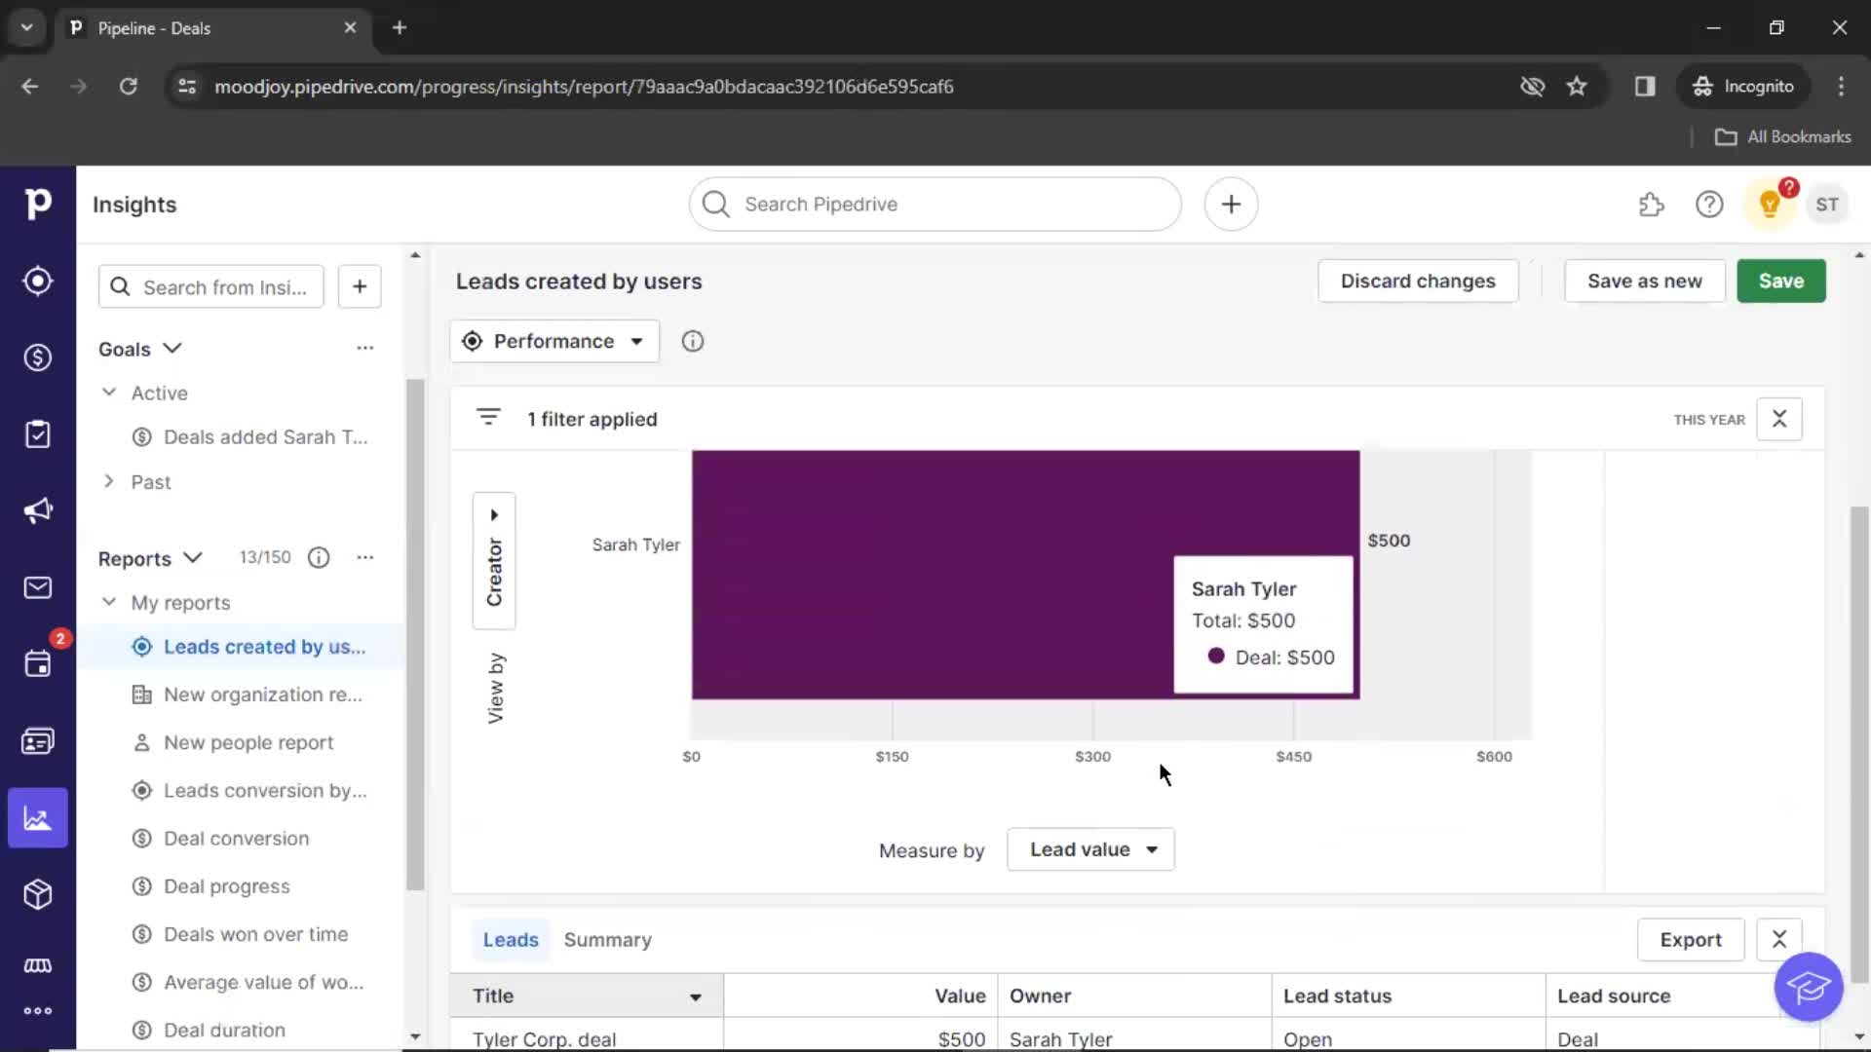Viewport: 1871px width, 1052px height.
Task: Click the Discard changes button
Action: pyautogui.click(x=1418, y=280)
